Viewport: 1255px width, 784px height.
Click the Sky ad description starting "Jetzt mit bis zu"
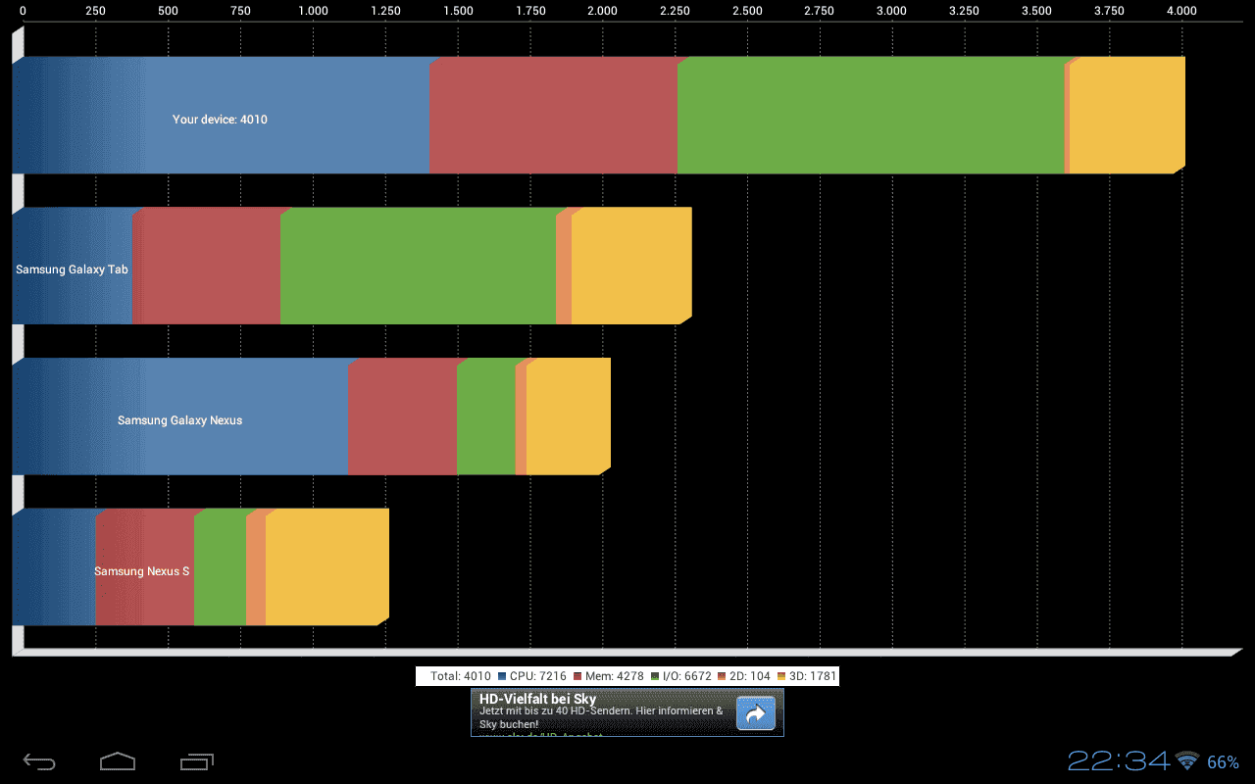click(601, 717)
